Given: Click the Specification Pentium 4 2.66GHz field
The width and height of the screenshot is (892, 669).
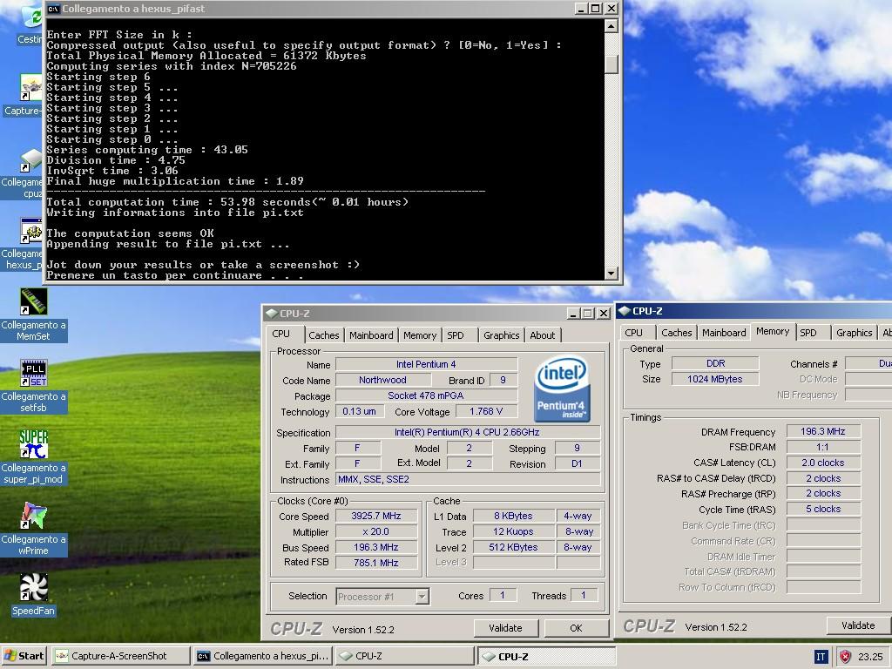Looking at the screenshot, I should point(467,432).
